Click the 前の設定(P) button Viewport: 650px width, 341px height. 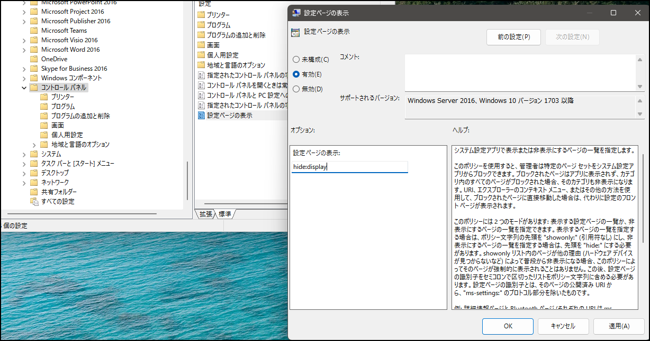click(513, 37)
